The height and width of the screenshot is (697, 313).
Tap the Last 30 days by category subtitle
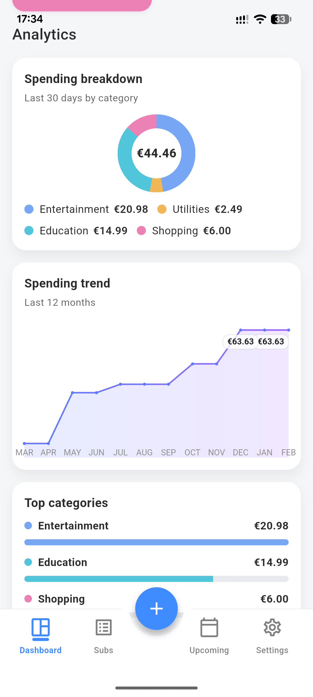click(x=81, y=98)
